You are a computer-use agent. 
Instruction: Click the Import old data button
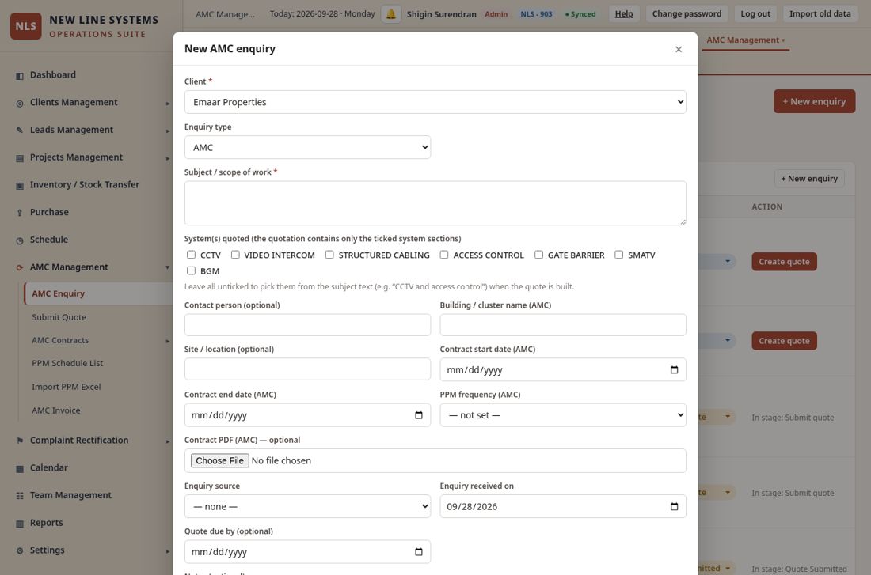820,14
